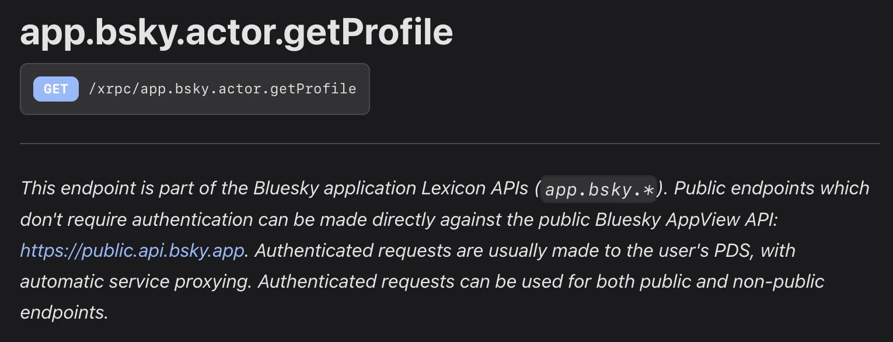893x342 pixels.
Task: Click the phrase "Bluesky application Lexicon APIs"
Action: (x=390, y=189)
